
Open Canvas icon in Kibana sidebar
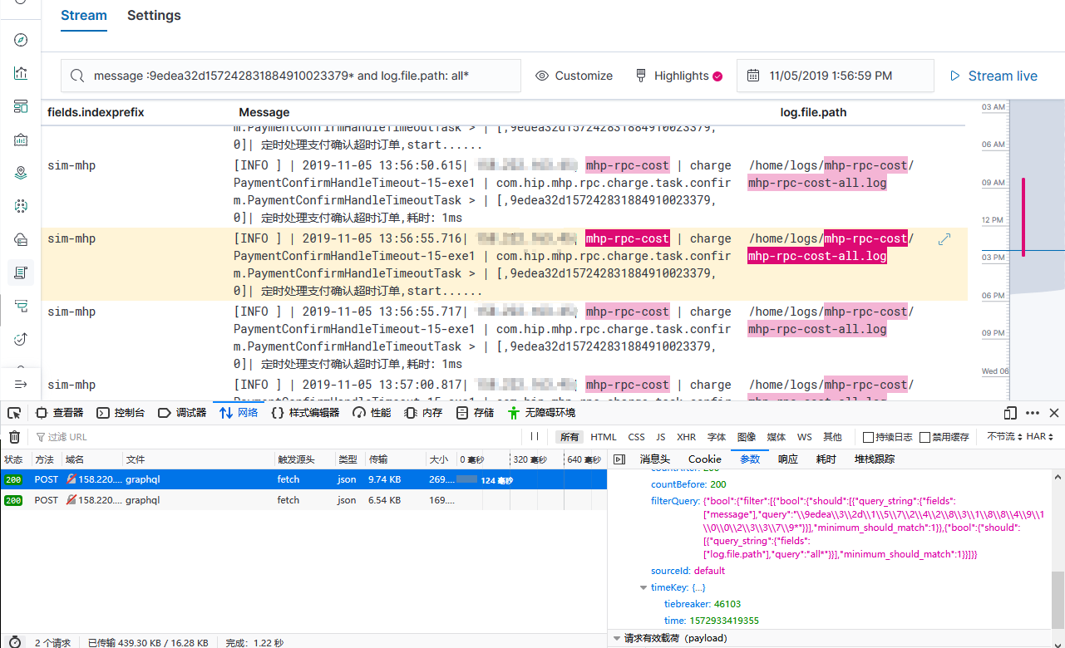21,140
